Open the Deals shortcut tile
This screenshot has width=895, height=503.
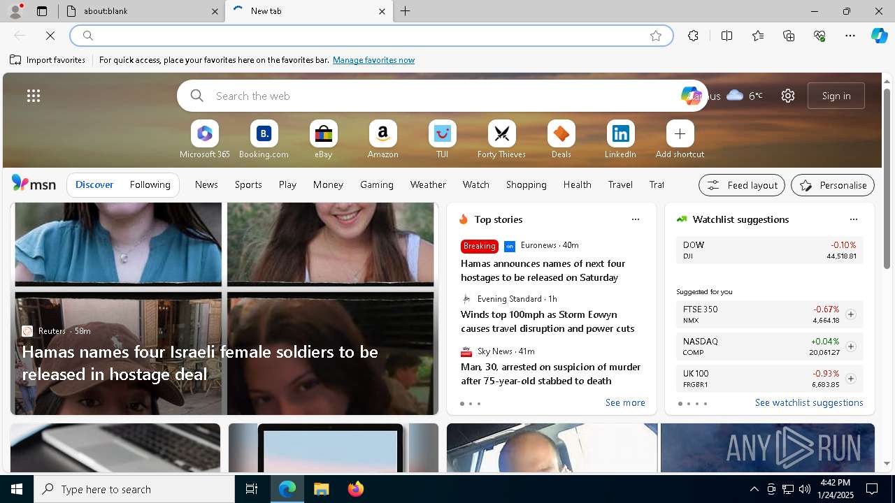click(x=561, y=140)
